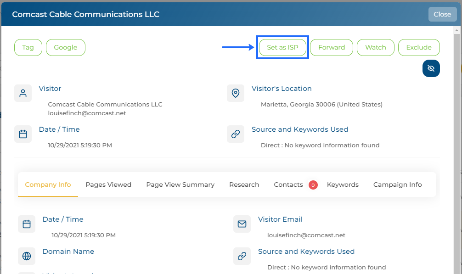Click the envelope icon next to Visitor Email
The width and height of the screenshot is (462, 274).
coord(242,224)
